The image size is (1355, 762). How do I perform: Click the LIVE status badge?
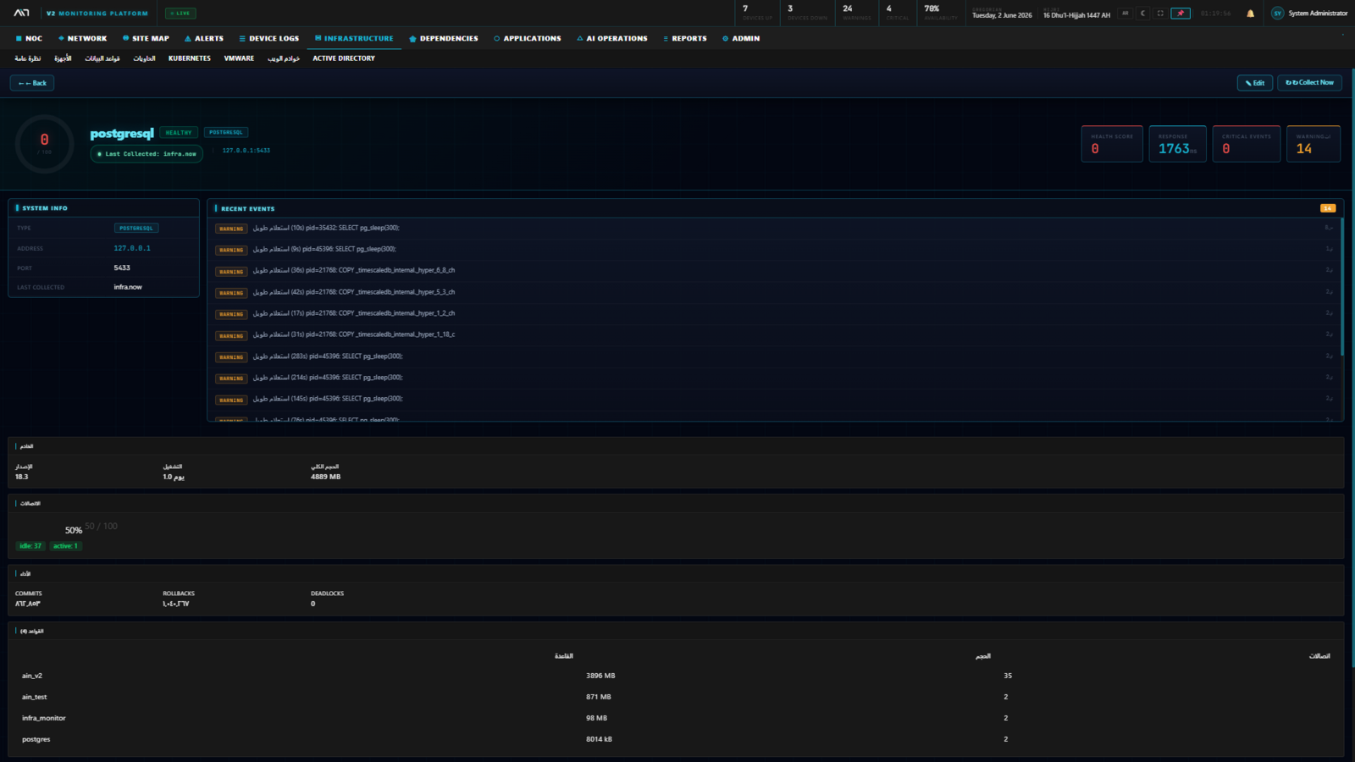[x=180, y=14]
